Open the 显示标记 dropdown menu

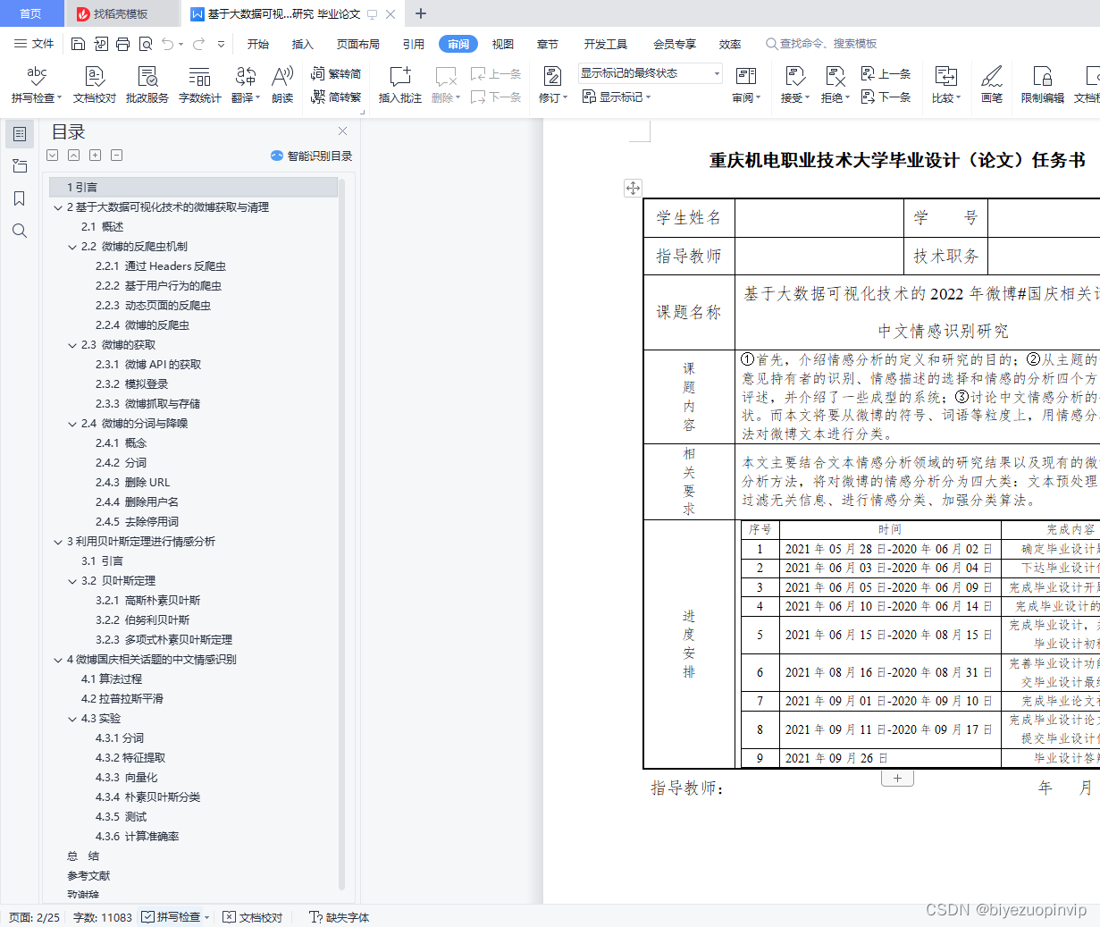[617, 97]
